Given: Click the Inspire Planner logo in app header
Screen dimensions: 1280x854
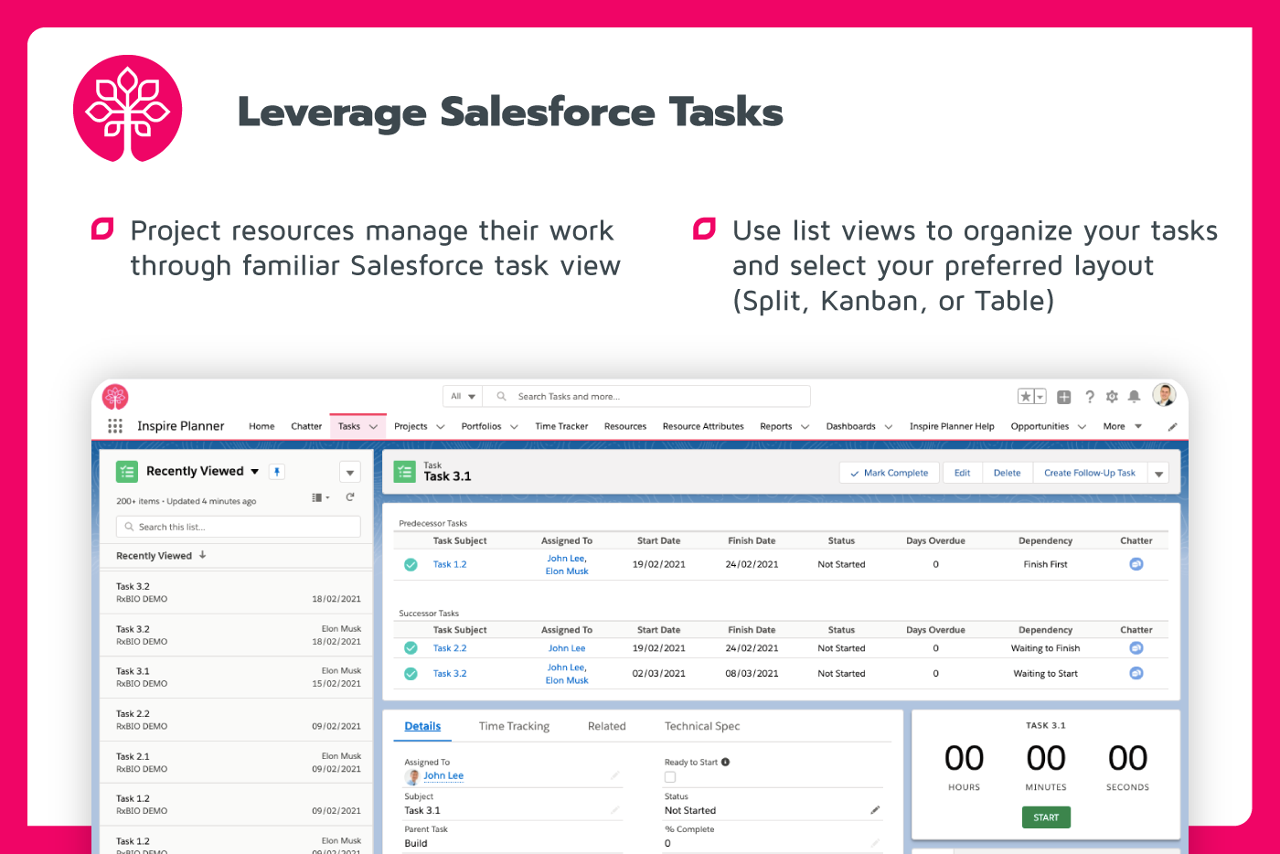Looking at the screenshot, I should [x=115, y=397].
